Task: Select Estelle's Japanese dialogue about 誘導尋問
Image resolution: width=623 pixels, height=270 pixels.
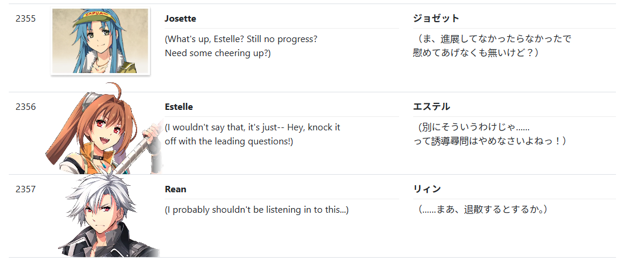Action: click(490, 134)
